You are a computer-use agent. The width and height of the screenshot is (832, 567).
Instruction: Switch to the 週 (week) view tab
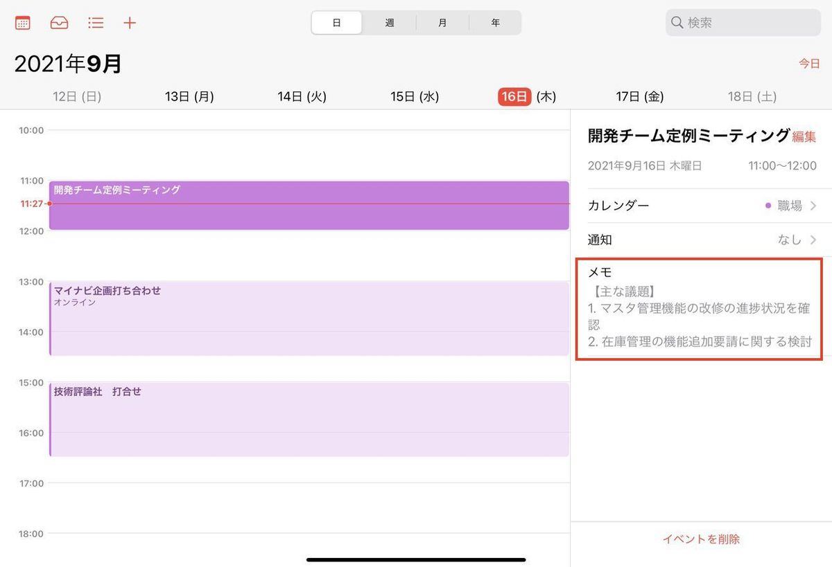(390, 22)
